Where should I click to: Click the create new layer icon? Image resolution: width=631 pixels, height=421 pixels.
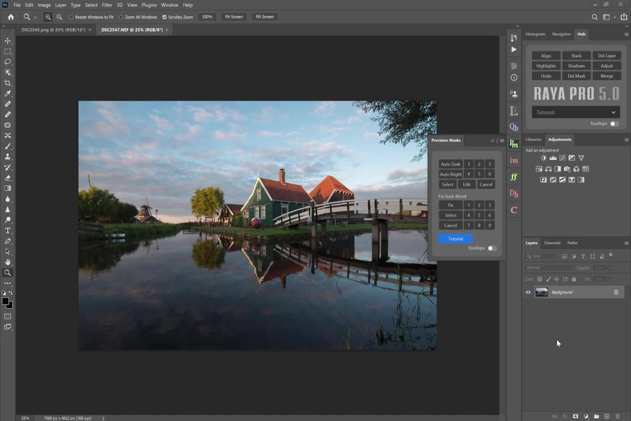(606, 416)
